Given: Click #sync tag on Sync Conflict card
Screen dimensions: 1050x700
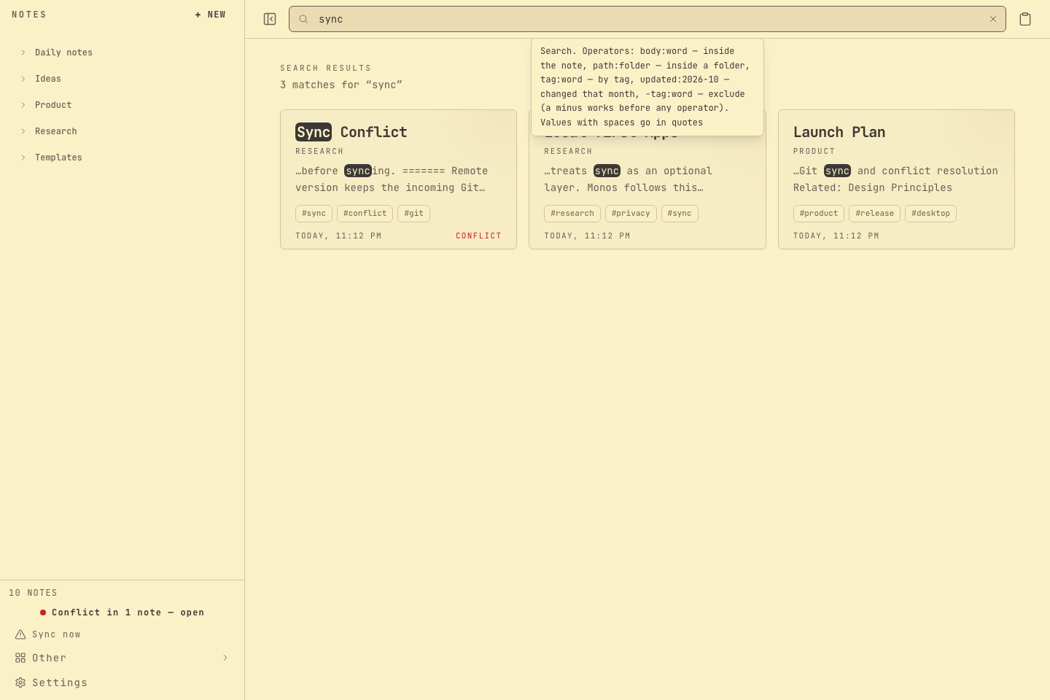Looking at the screenshot, I should pos(314,214).
